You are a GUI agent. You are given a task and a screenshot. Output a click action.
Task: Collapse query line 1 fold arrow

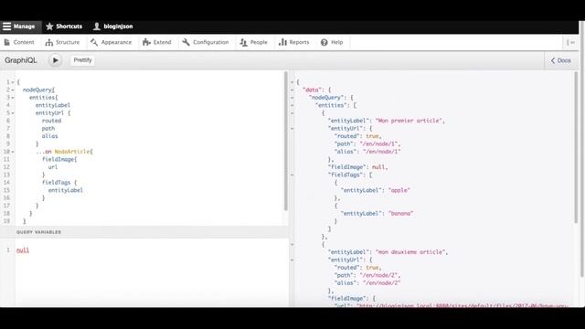tap(13, 82)
